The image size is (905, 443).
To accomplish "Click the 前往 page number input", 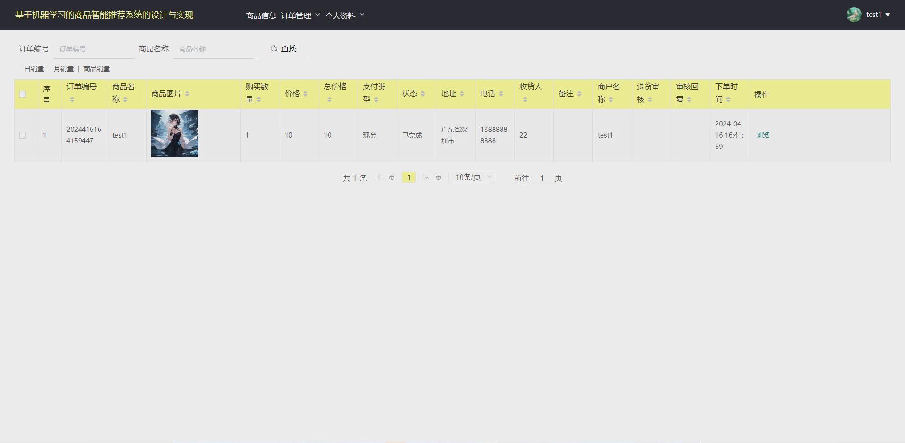I will click(x=542, y=178).
